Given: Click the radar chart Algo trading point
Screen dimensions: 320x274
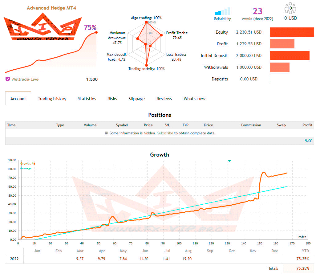Looking at the screenshot, I should pos(147,22).
